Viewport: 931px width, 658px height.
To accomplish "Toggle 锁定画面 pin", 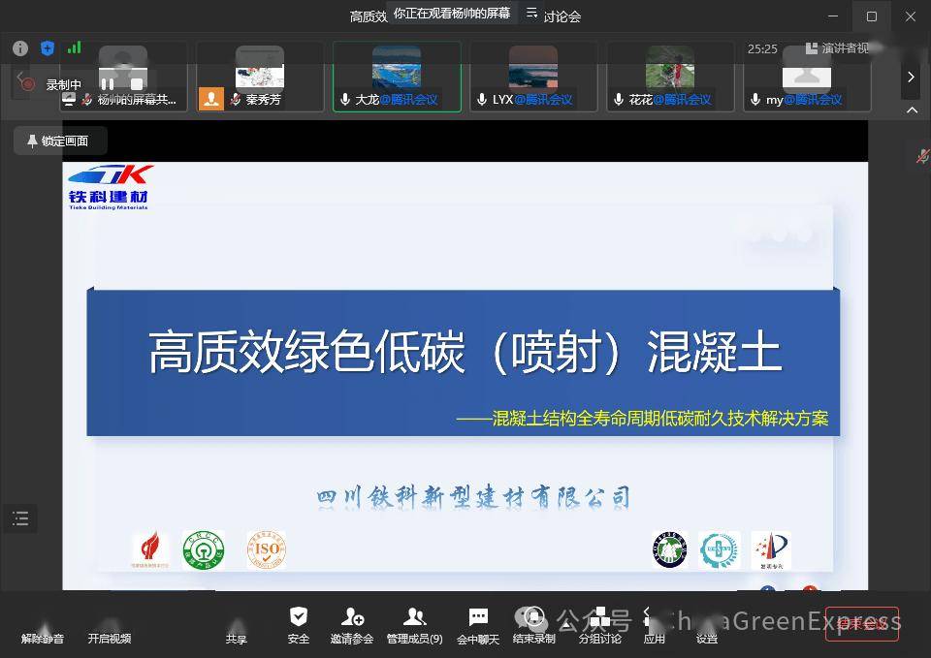I will 60,141.
